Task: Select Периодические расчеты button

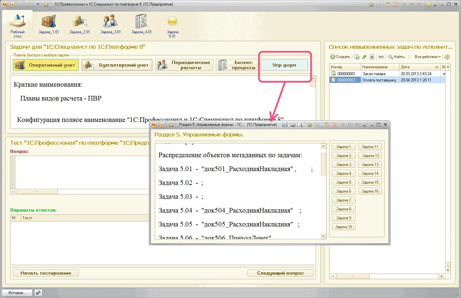Action: point(184,65)
